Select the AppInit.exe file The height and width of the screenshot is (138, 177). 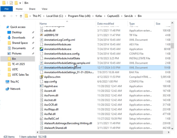click(51, 86)
